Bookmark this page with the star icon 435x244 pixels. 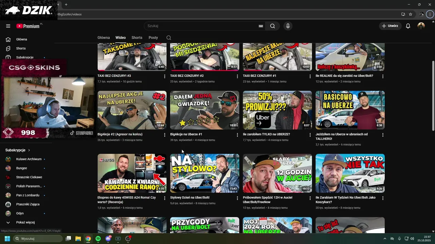click(411, 14)
